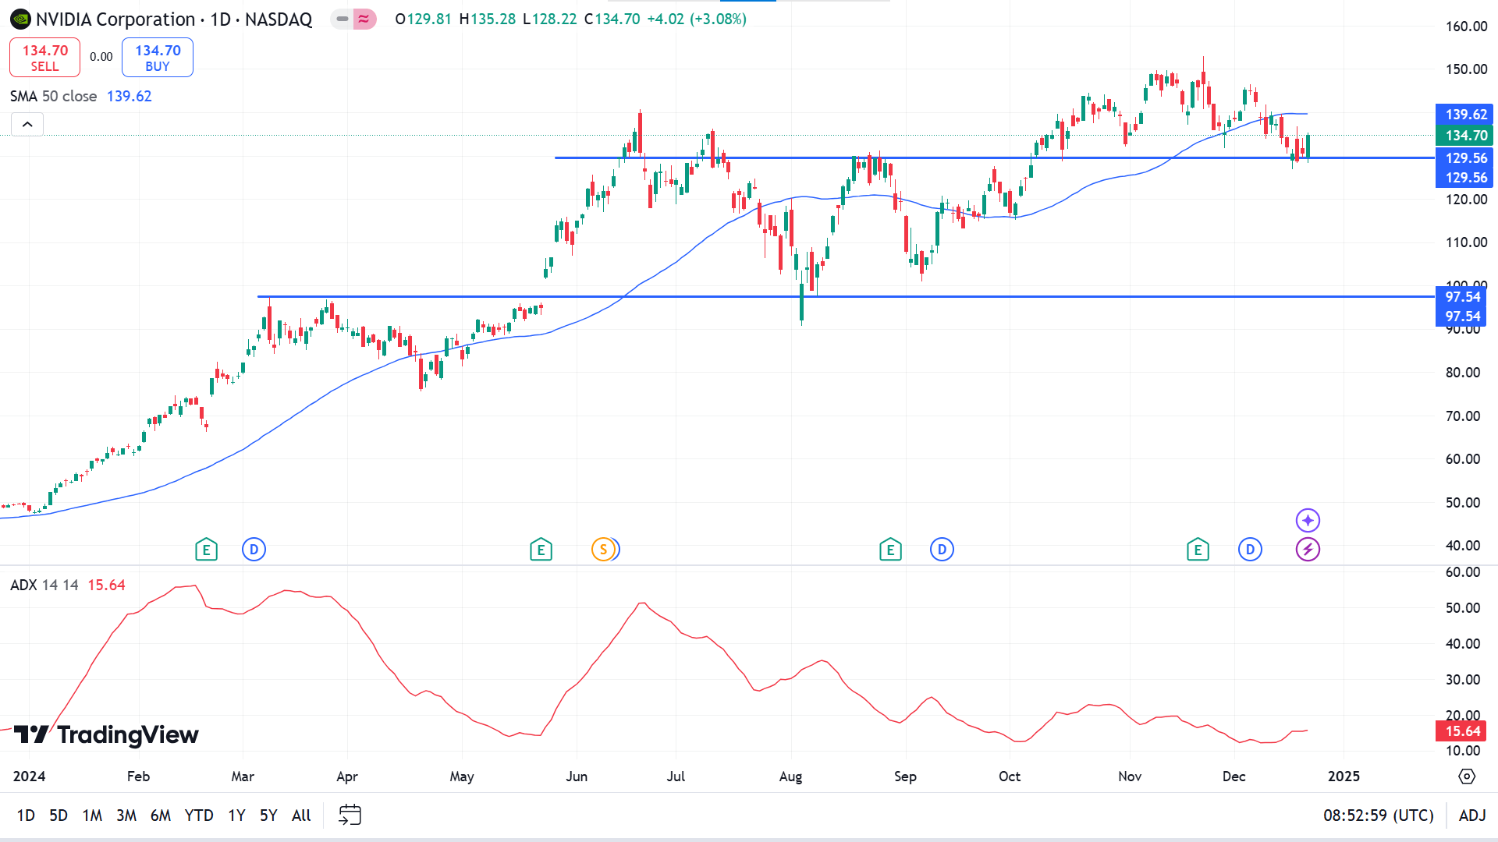Click the TradingView logo
1498x842 pixels.
click(106, 734)
